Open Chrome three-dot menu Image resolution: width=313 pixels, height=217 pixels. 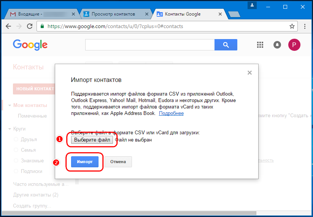tap(305, 26)
